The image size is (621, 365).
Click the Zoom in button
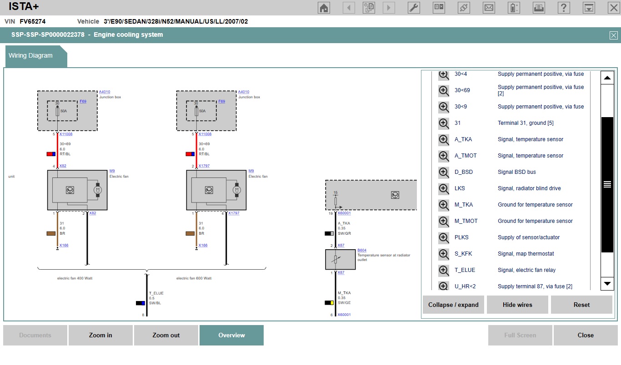tap(100, 335)
